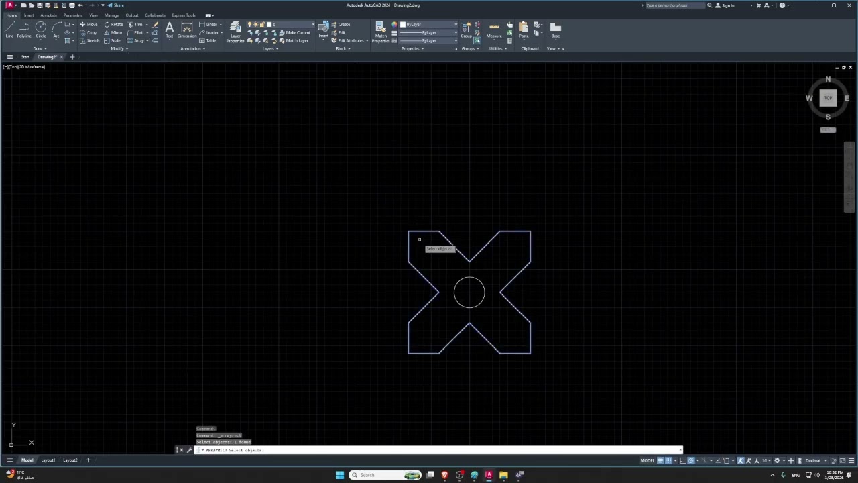The image size is (858, 483).
Task: Toggle polar tracking in status bar
Action: 691,460
